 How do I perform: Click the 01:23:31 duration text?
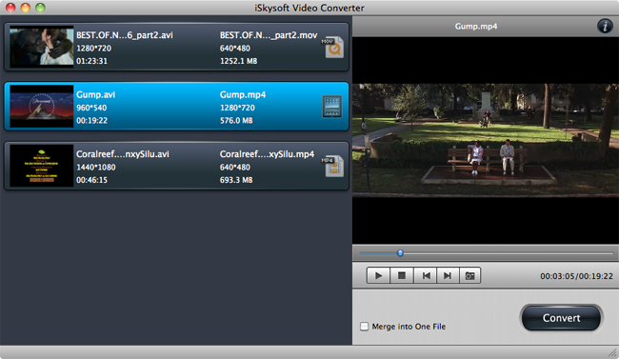[x=91, y=61]
